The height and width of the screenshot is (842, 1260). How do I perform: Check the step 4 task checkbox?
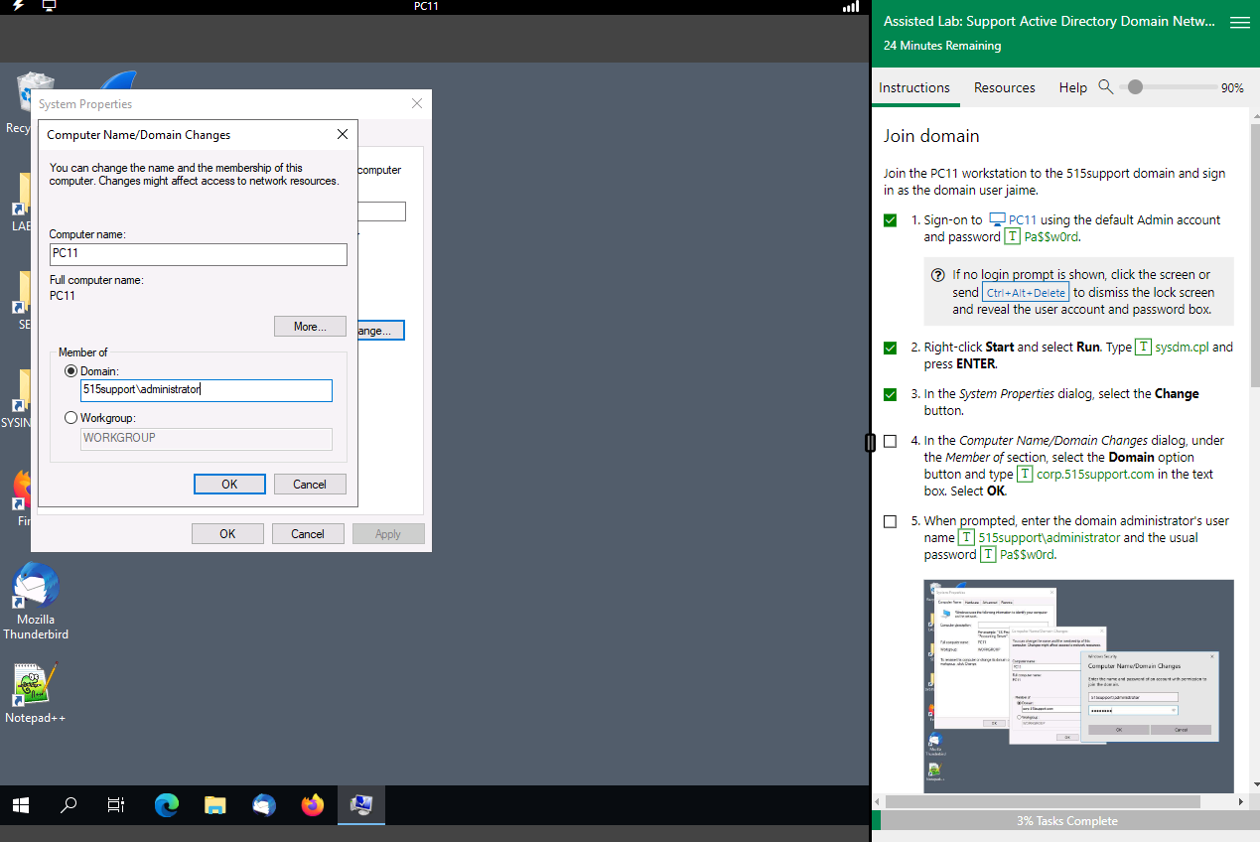tap(890, 441)
